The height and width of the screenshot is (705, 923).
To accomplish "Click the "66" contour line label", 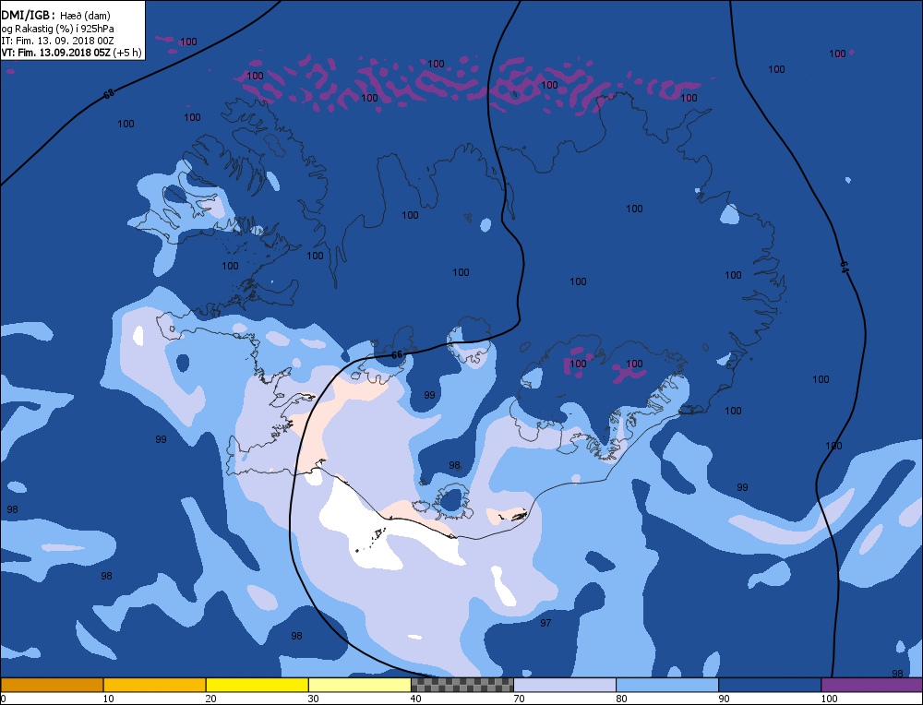I will pos(397,355).
